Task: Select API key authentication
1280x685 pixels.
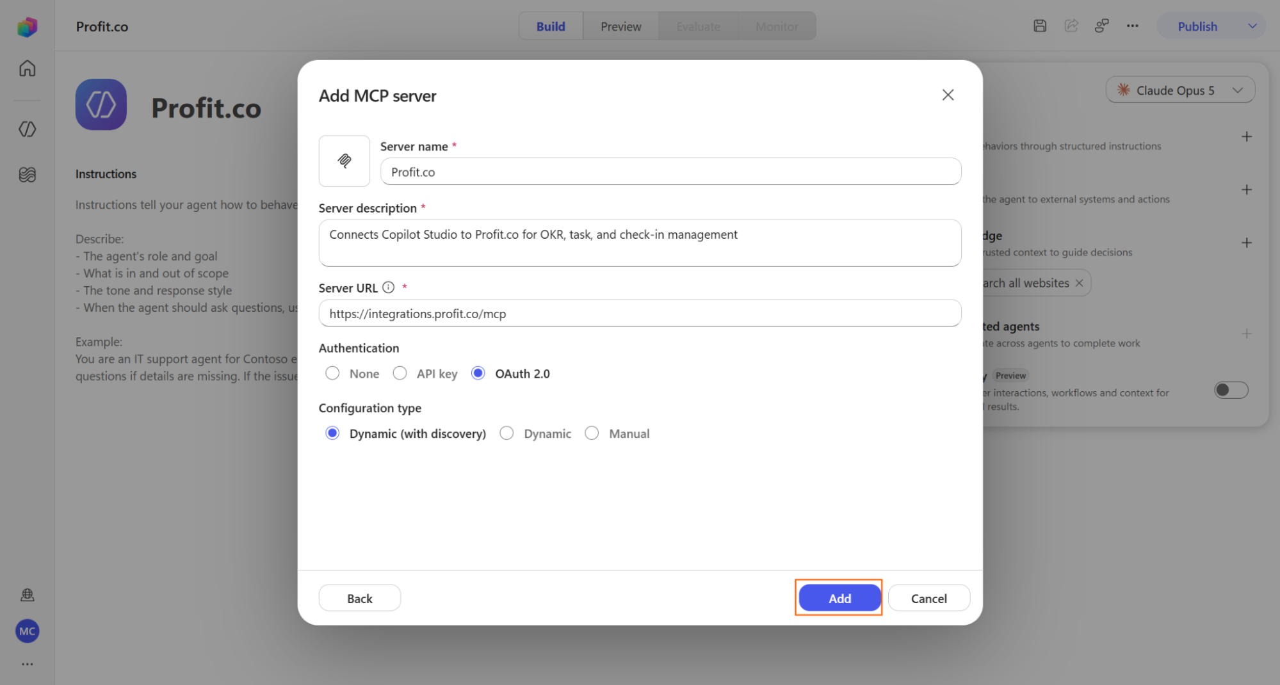Action: point(400,373)
